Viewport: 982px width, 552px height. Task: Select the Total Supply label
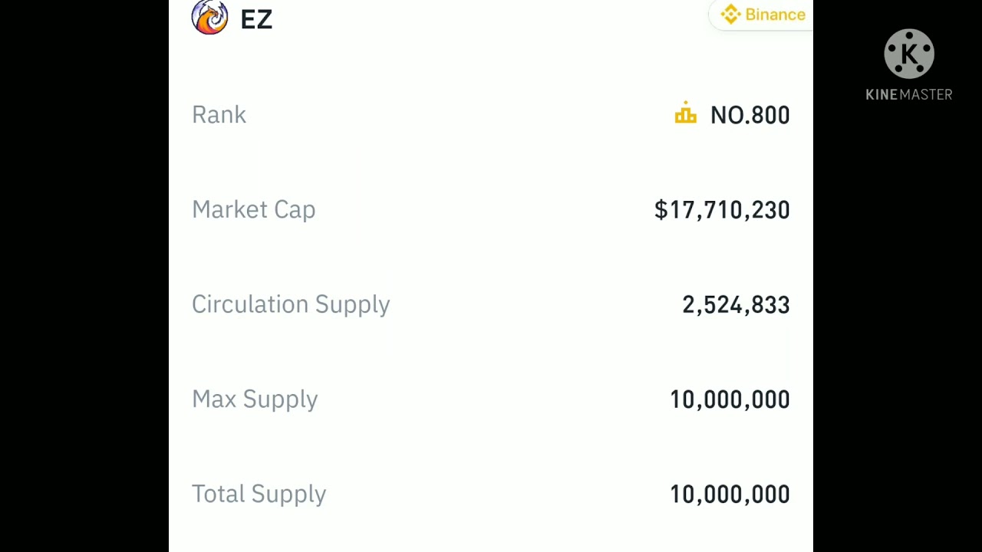click(x=259, y=495)
